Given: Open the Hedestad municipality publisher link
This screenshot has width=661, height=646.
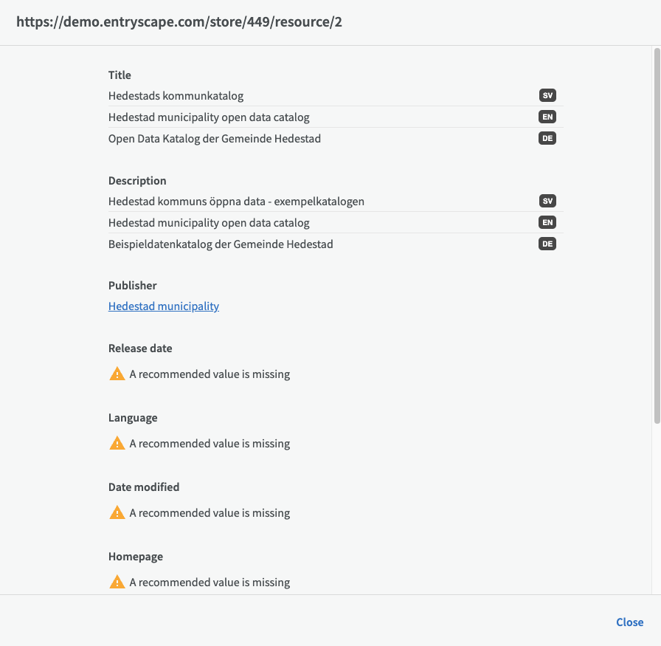Looking at the screenshot, I should pyautogui.click(x=164, y=306).
